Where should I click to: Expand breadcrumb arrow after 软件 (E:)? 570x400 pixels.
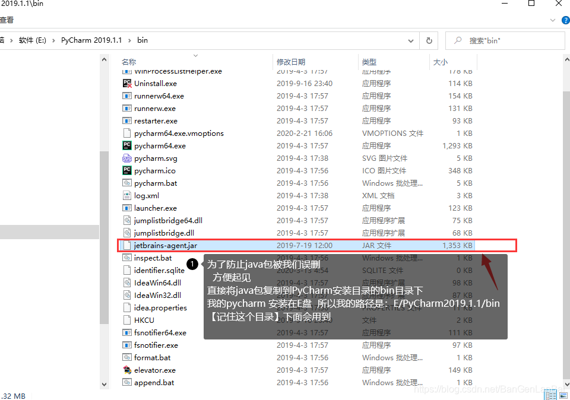[x=53, y=40]
